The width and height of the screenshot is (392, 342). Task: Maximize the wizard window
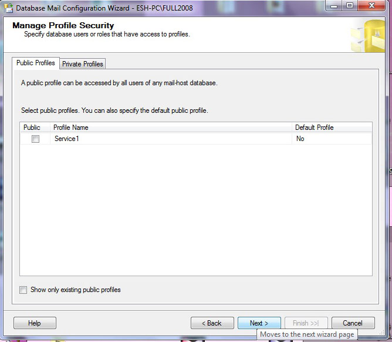[x=350, y=7]
